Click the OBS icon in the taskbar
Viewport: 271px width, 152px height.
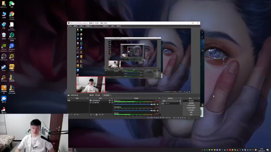[70, 150]
